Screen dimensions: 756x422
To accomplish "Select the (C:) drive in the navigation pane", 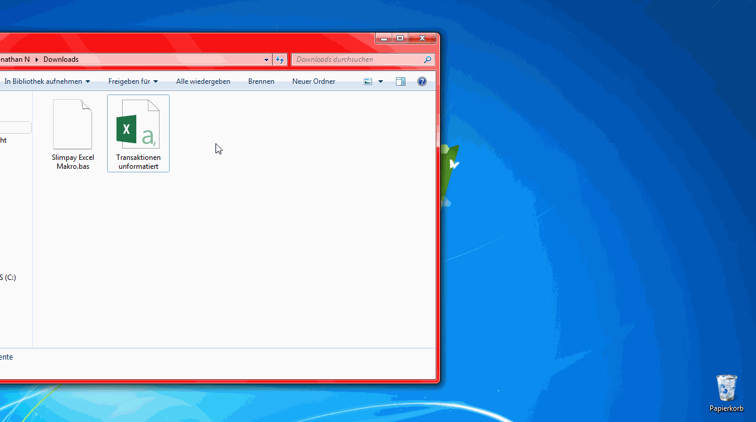I will pyautogui.click(x=8, y=278).
